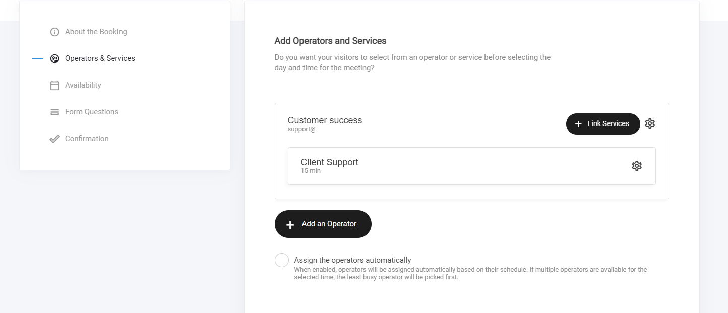Click the calendar icon for Availability

click(55, 86)
